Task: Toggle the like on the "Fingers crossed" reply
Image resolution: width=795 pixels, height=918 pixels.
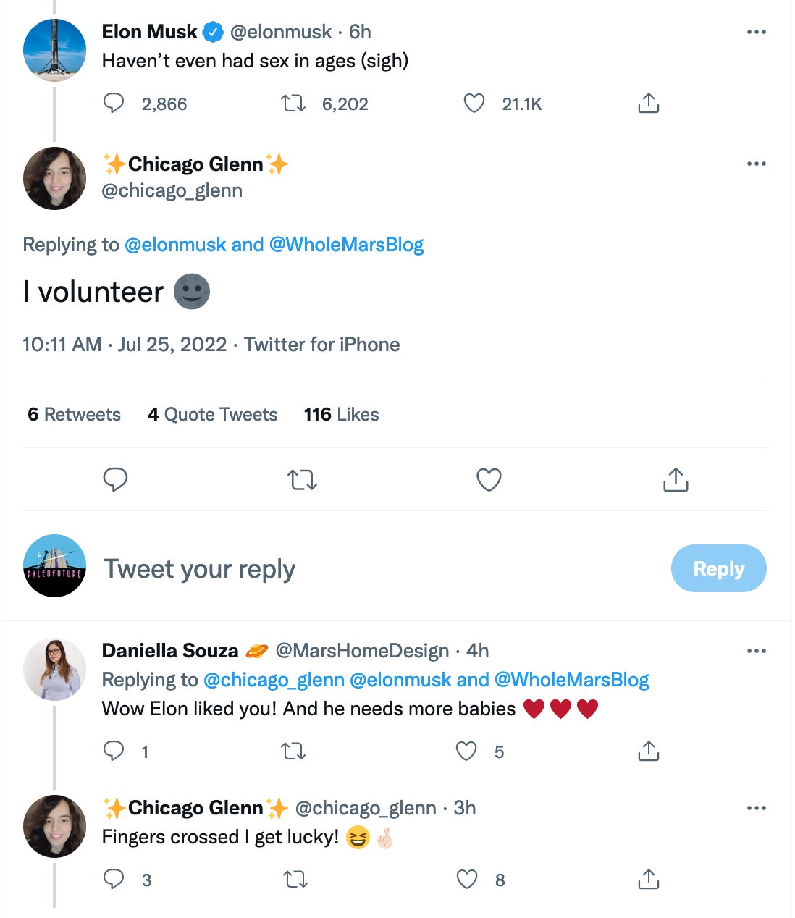Action: (x=466, y=880)
